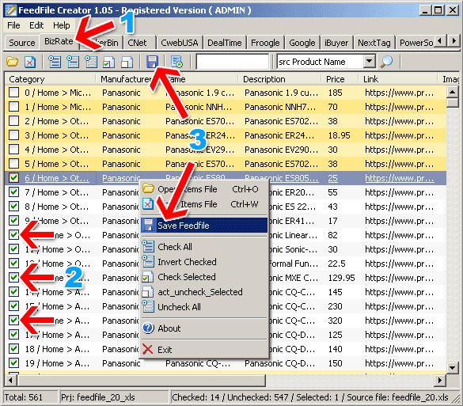Screen dimensions: 463x406
Task: Check the box for row 2 / Home > Ot...
Action: [x=13, y=121]
